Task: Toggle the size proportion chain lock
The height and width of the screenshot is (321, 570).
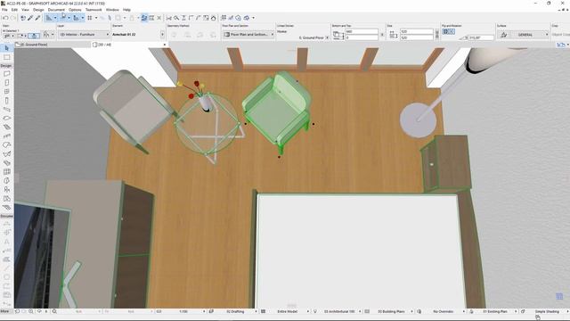Action: click(x=437, y=35)
